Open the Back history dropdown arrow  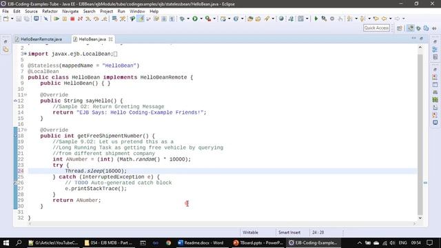pyautogui.click(x=391, y=19)
